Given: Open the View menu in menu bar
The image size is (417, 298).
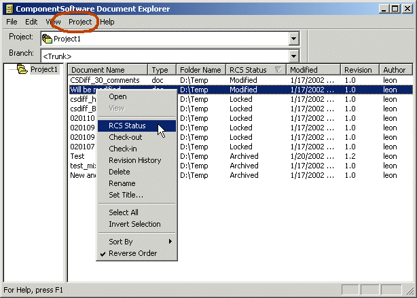Looking at the screenshot, I should pyautogui.click(x=53, y=22).
